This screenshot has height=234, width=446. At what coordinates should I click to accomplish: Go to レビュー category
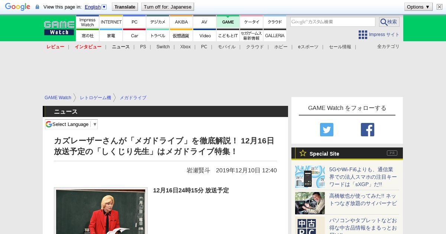pyautogui.click(x=55, y=47)
